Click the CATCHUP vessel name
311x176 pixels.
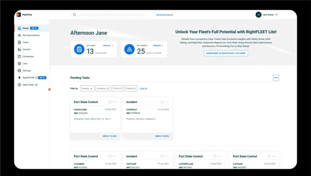(x=131, y=164)
